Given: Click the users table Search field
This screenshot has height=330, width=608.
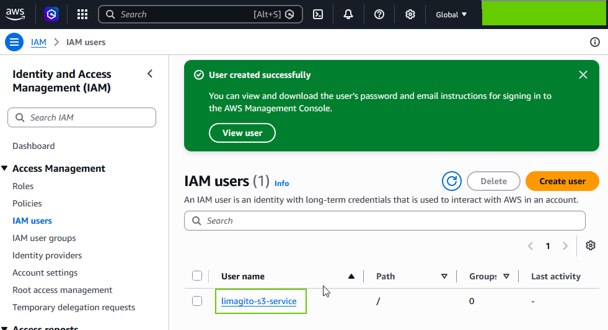Looking at the screenshot, I should click(x=385, y=221).
